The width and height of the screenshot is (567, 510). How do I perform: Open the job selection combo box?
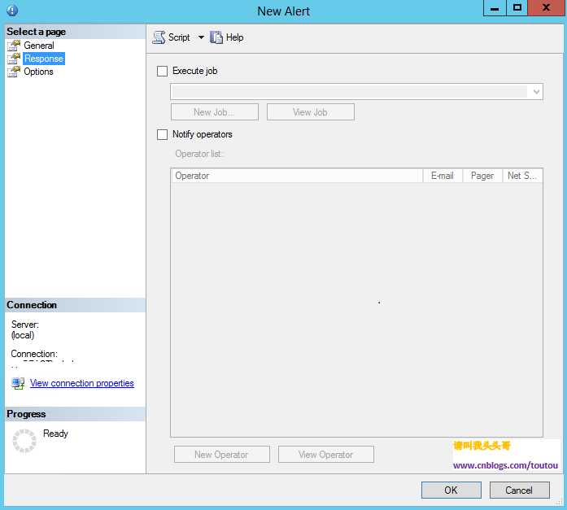click(x=356, y=92)
